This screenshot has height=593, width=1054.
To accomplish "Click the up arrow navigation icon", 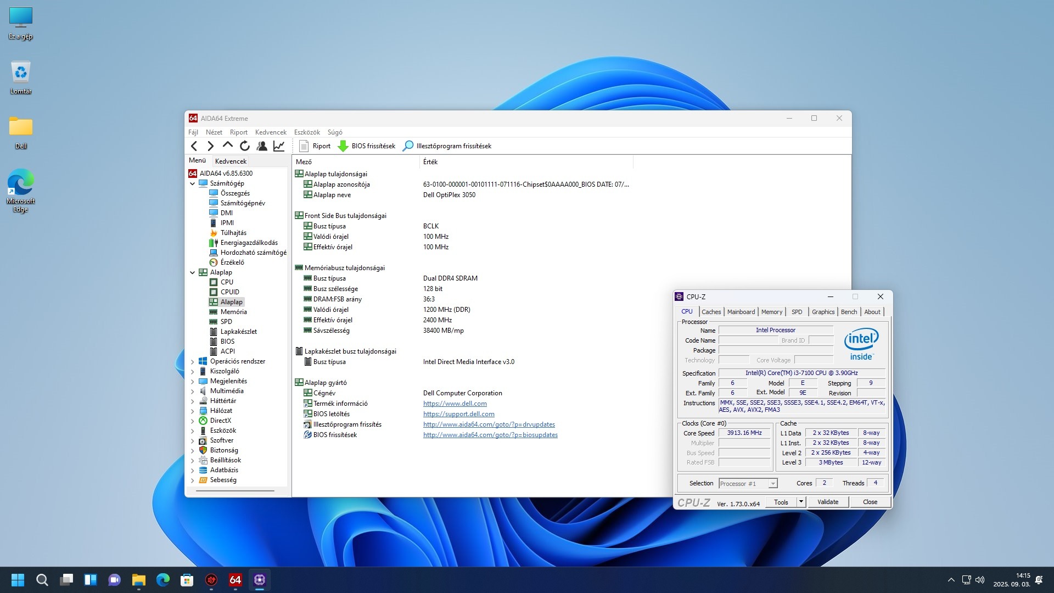I will coord(227,146).
